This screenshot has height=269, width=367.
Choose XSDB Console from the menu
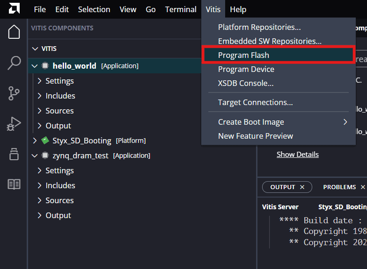click(246, 83)
